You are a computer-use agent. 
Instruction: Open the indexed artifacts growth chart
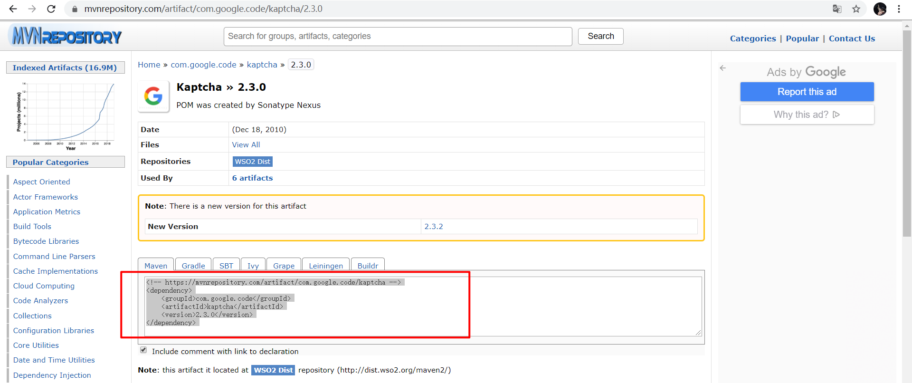pos(66,115)
